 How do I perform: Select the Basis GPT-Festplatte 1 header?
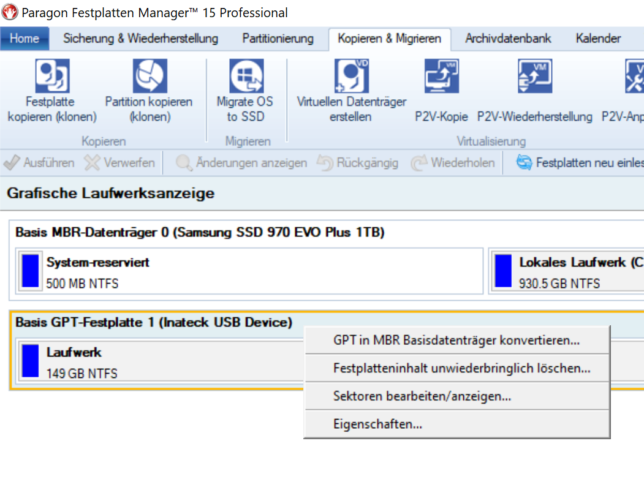pyautogui.click(x=154, y=322)
